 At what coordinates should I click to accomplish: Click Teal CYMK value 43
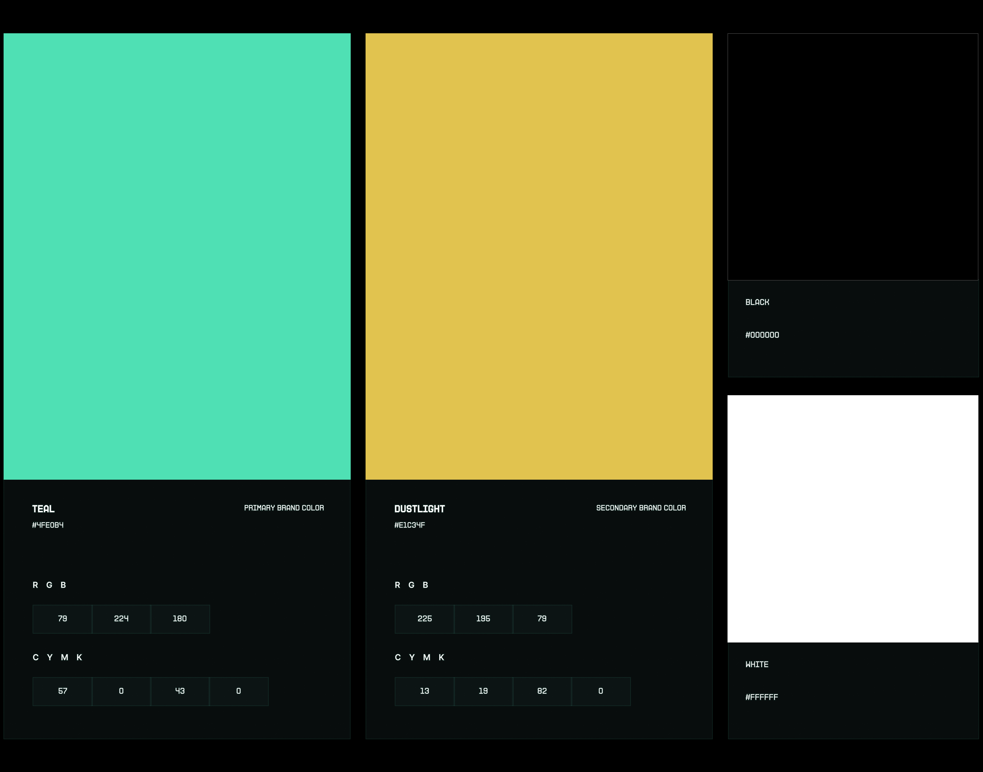click(180, 691)
